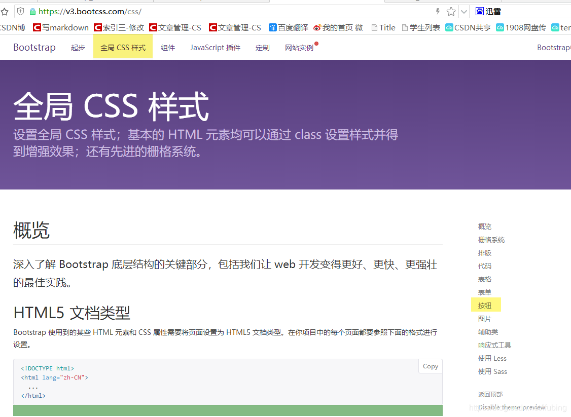Click the lightning bolt icon in address bar

[438, 11]
